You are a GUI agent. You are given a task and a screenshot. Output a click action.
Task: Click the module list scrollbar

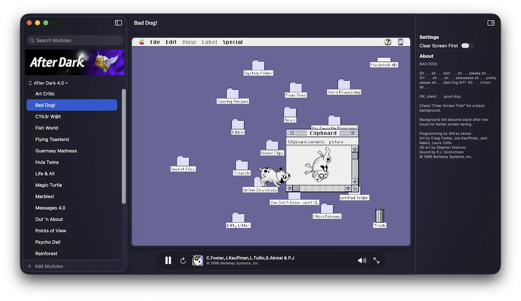pos(124,146)
